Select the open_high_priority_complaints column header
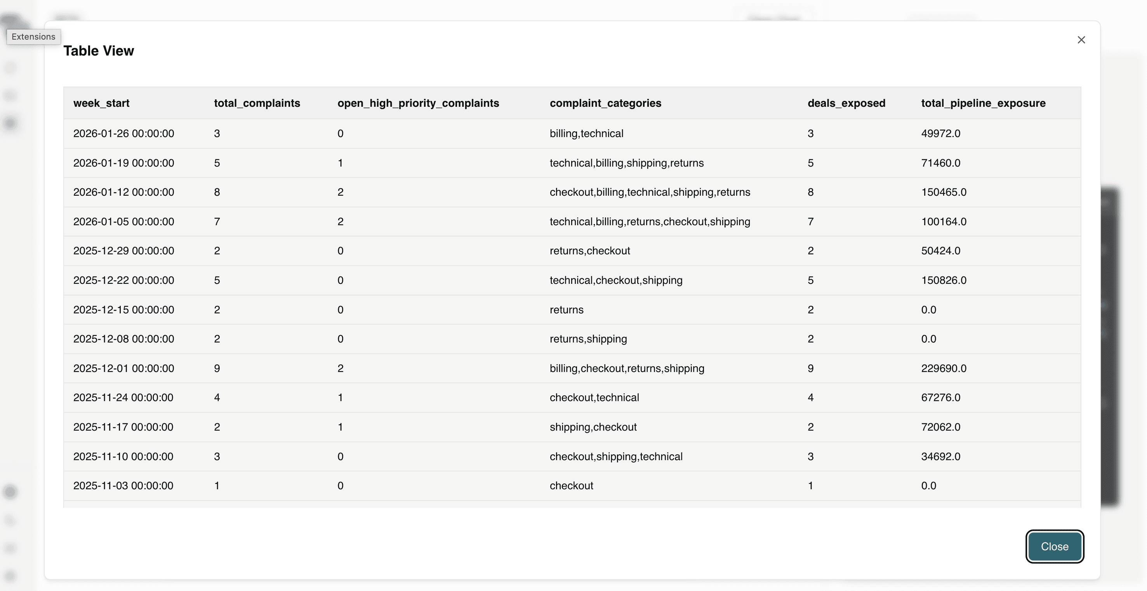This screenshot has width=1147, height=591. (418, 103)
